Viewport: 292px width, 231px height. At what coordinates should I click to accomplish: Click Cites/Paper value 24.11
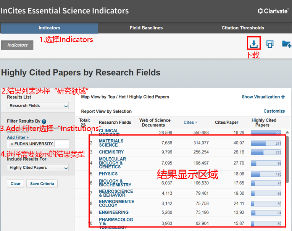[239, 204]
